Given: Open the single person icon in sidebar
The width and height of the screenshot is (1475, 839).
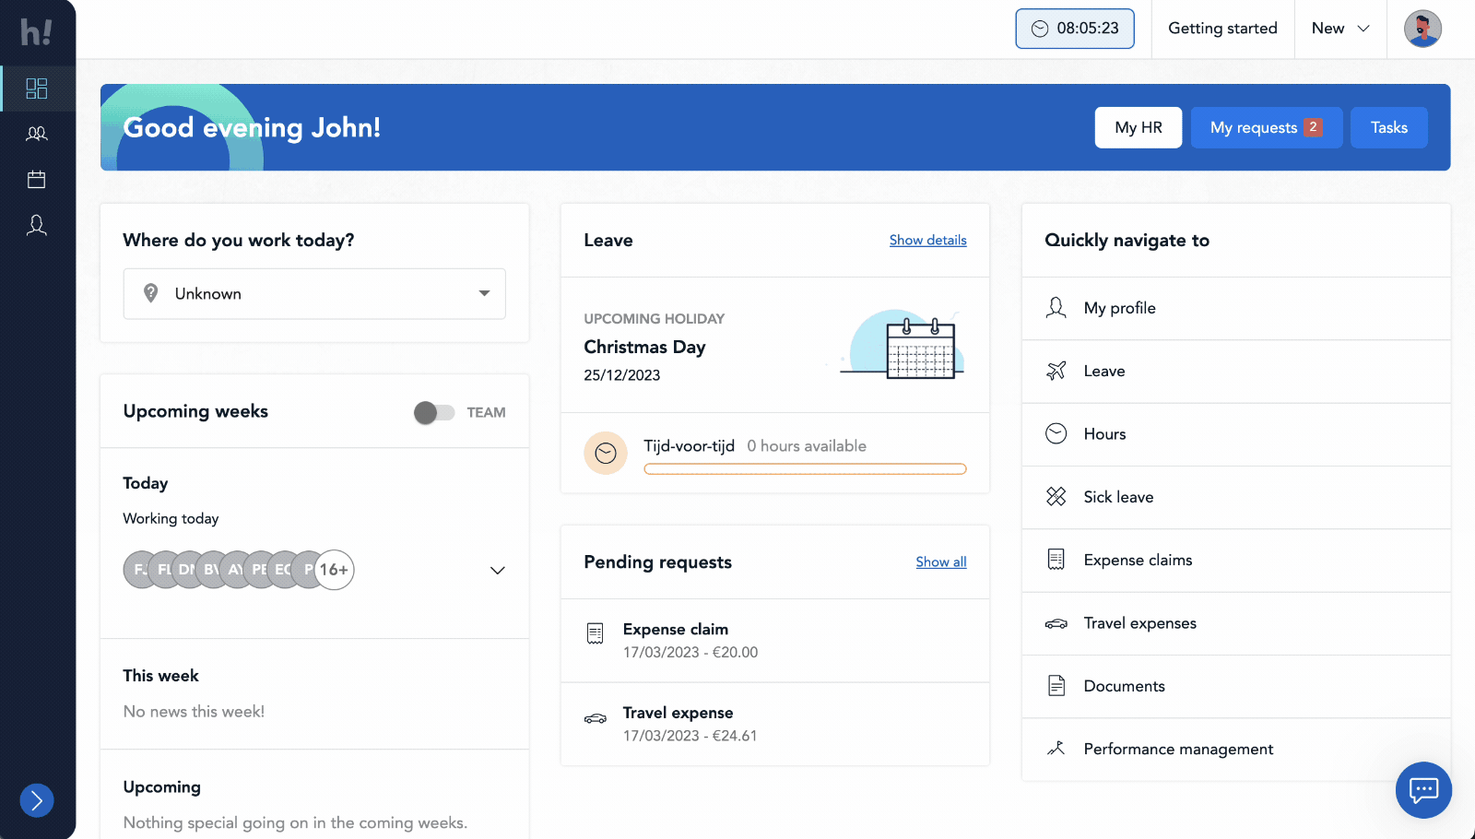Looking at the screenshot, I should (x=37, y=225).
